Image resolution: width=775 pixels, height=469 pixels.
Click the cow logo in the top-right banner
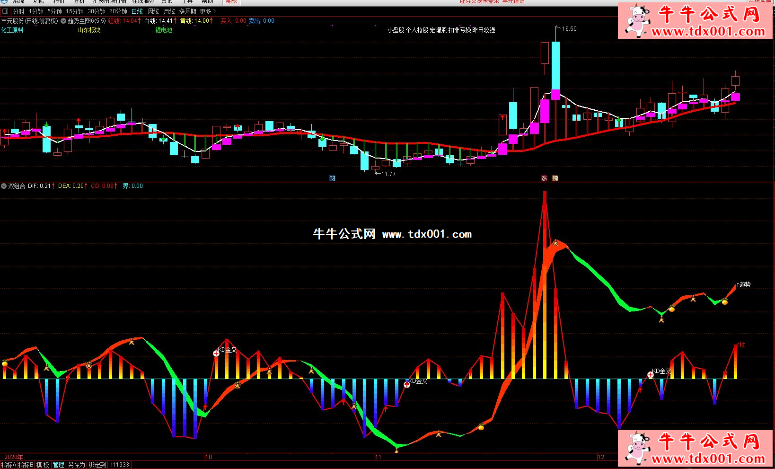coord(636,21)
